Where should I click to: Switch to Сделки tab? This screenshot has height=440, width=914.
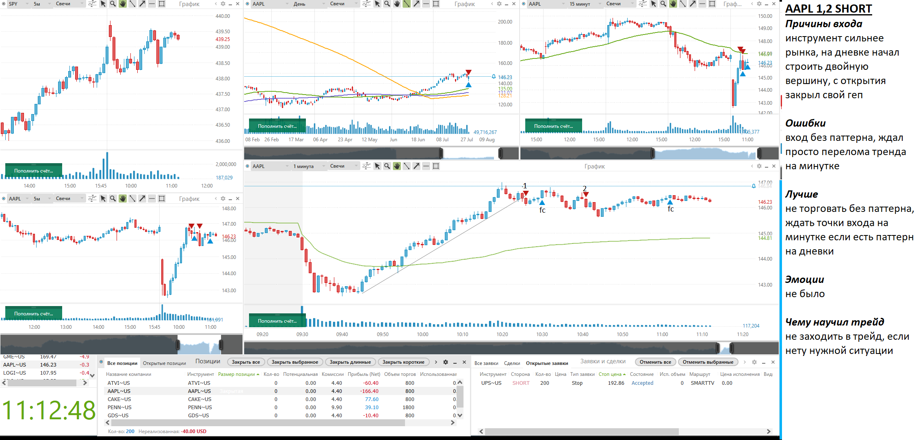(x=512, y=363)
